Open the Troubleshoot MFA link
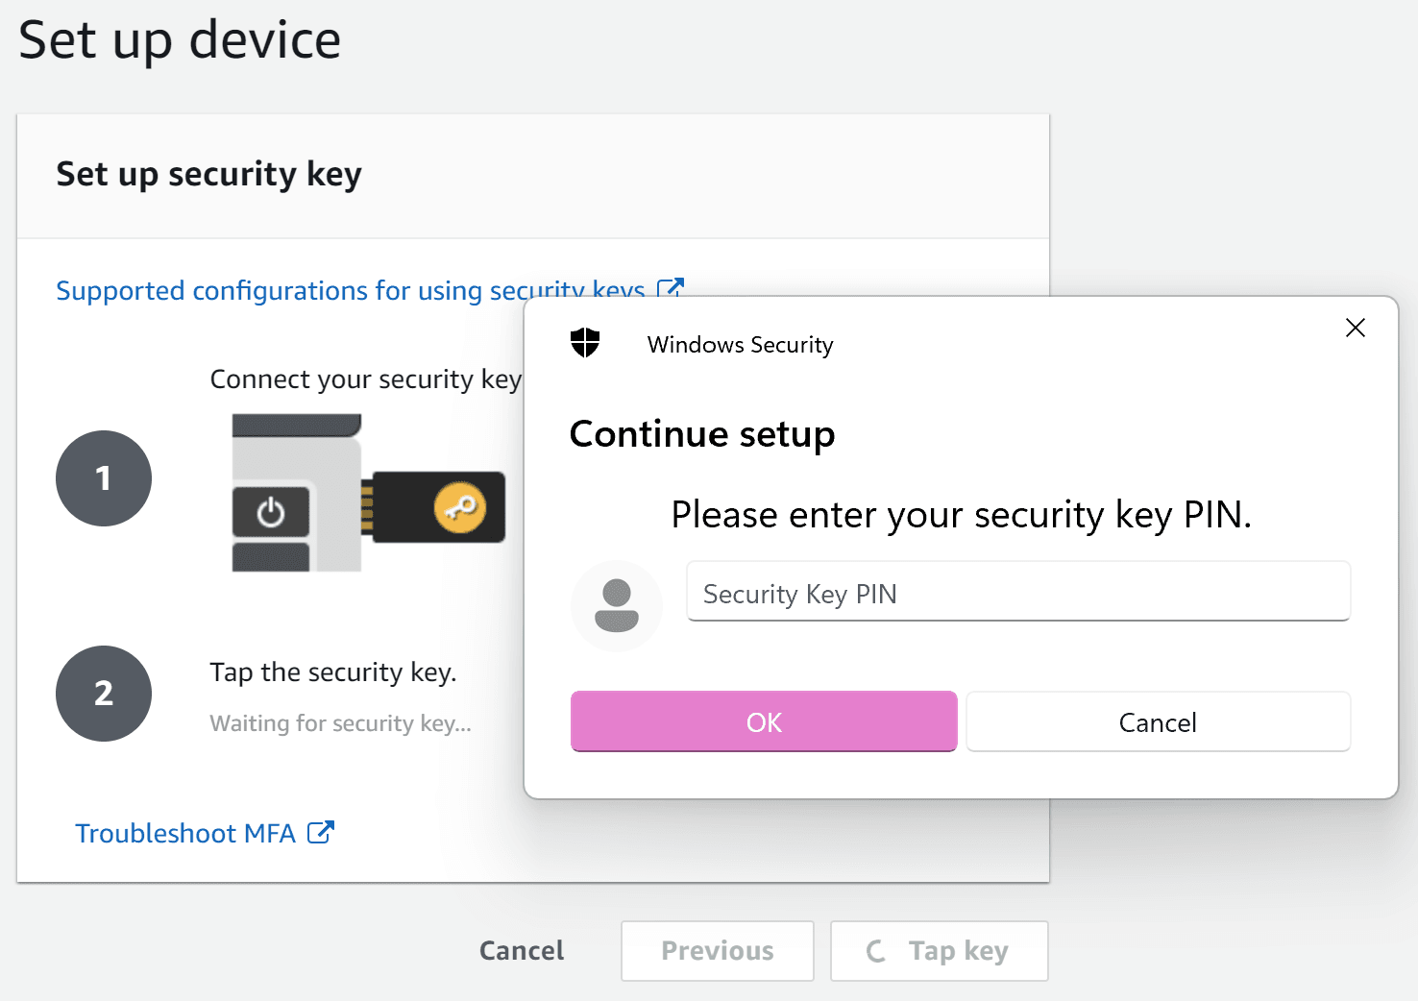The width and height of the screenshot is (1418, 1001). (x=185, y=833)
